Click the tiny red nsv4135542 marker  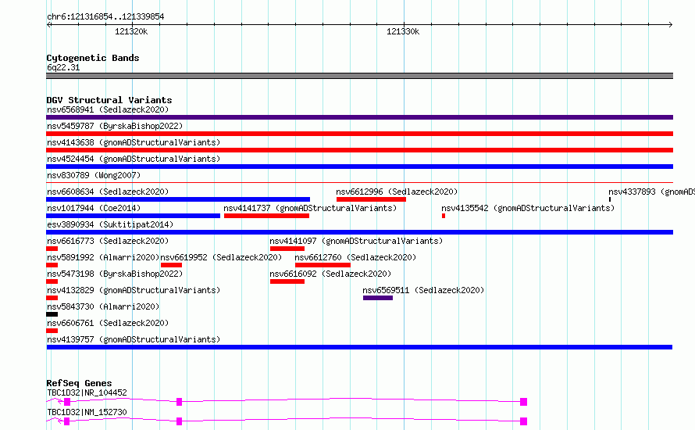tap(444, 216)
